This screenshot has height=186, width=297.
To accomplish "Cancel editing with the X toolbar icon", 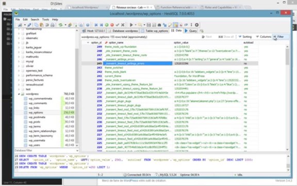I will (x=123, y=25).
